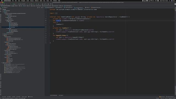
Task: Open the Android Studio application menu
Action: coord(7,1)
